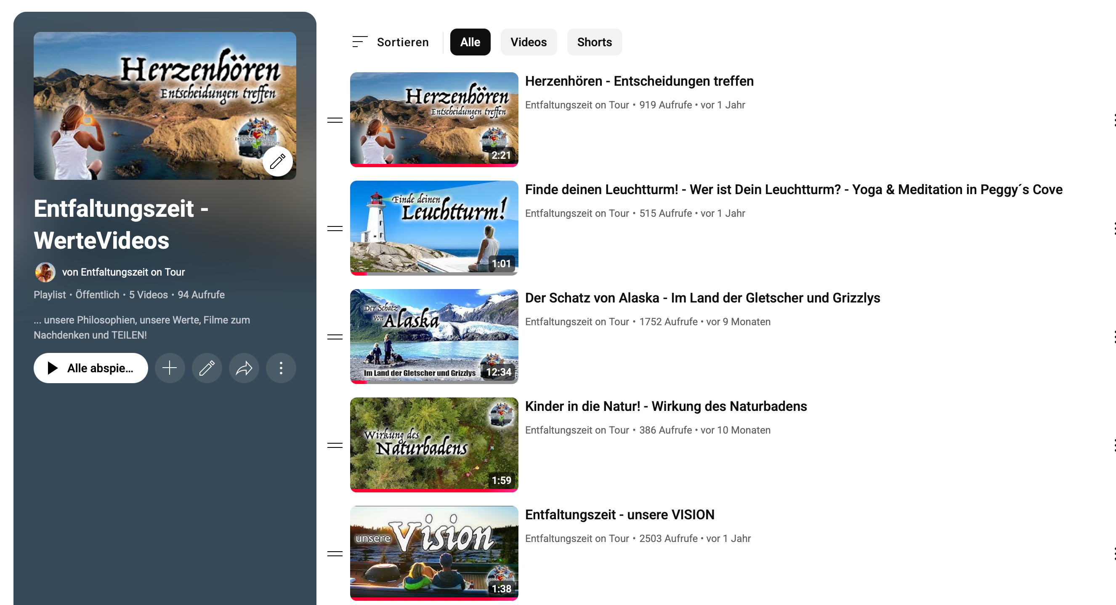The image size is (1116, 605).
Task: Click the plus icon to add videos
Action: [170, 368]
